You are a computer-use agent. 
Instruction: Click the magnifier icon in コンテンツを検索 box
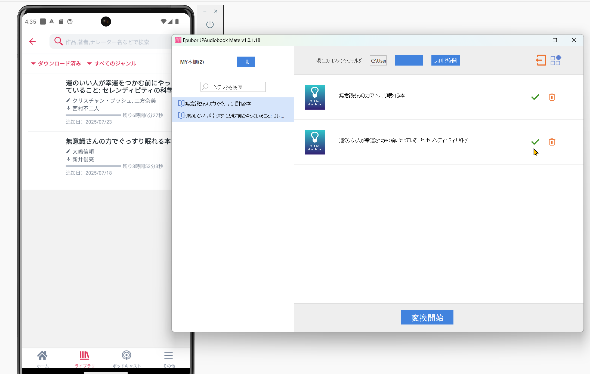[x=205, y=87]
